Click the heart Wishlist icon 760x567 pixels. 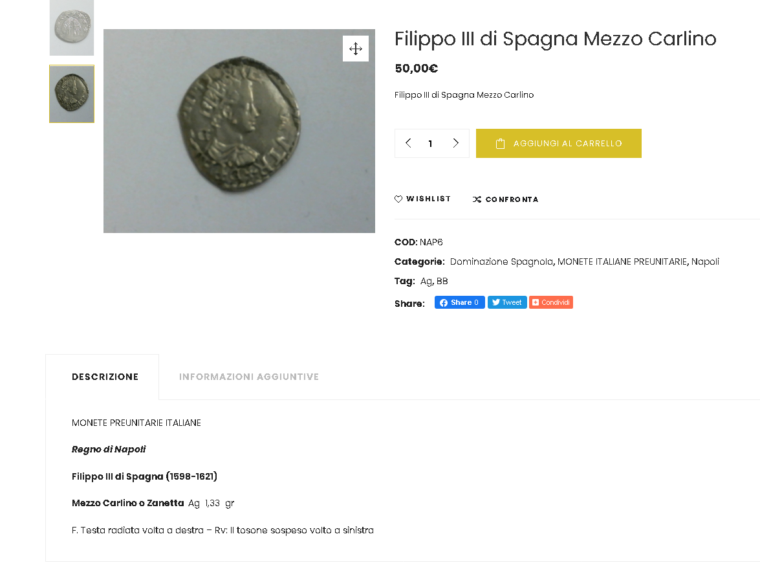398,199
